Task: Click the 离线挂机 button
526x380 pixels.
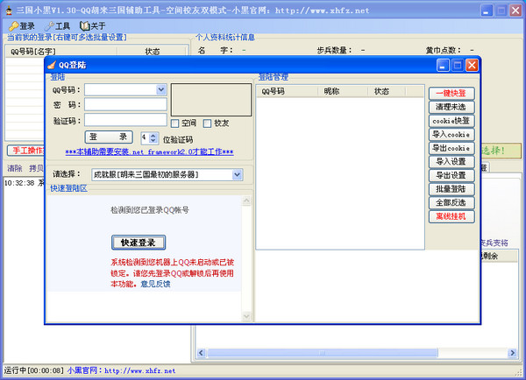Action: (451, 216)
